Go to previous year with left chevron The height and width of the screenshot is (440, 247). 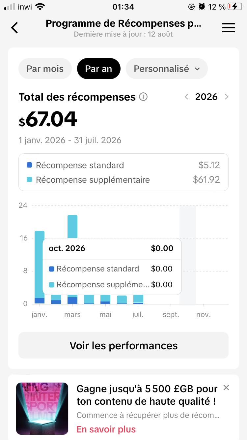coord(186,97)
